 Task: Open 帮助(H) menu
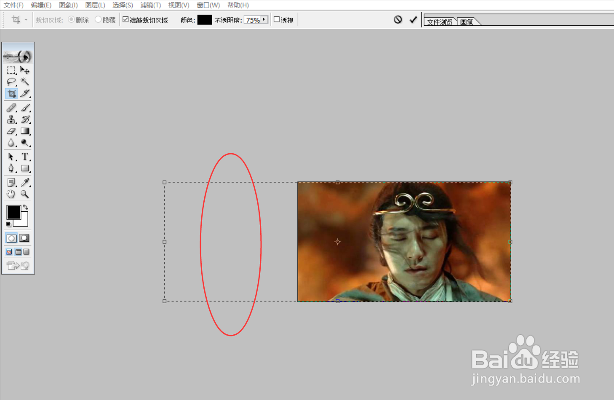pos(238,5)
